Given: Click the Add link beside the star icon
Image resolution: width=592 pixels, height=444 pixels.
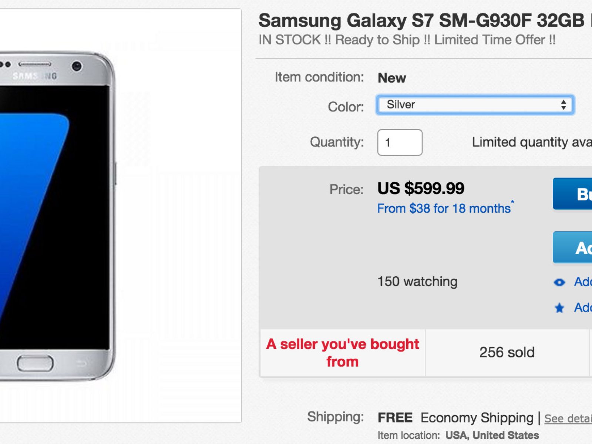Looking at the screenshot, I should (583, 307).
